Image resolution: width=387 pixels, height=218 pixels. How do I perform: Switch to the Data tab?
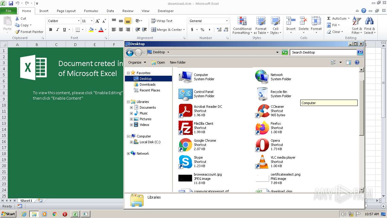pos(110,11)
